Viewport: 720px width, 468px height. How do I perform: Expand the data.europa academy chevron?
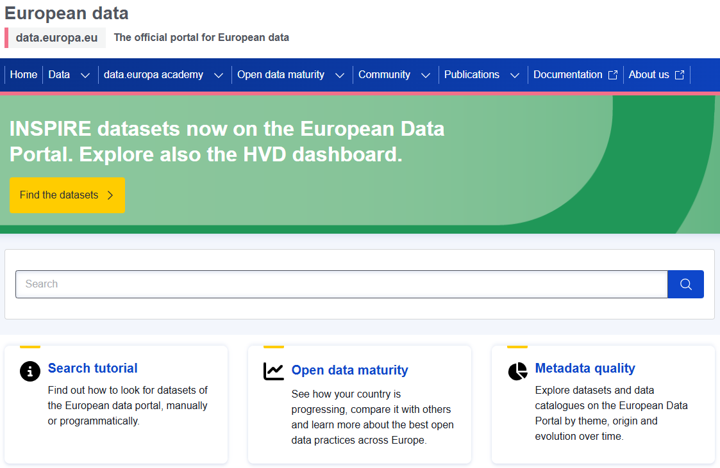[x=219, y=76]
